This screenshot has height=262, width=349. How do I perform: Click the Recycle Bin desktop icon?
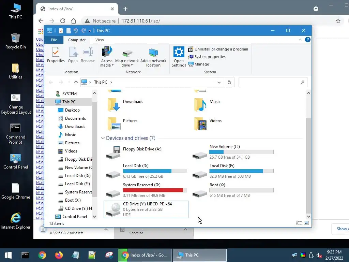tap(15, 41)
